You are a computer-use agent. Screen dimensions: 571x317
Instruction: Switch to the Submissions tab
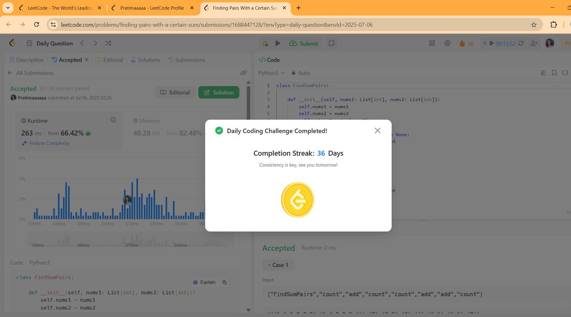coord(190,59)
